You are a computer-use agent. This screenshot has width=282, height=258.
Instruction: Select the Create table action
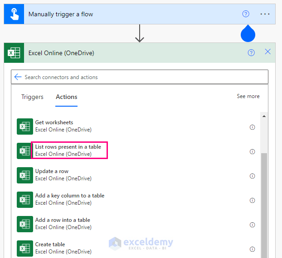tap(63, 248)
